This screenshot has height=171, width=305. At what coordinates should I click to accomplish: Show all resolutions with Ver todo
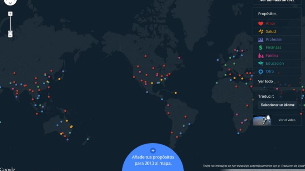pyautogui.click(x=265, y=81)
